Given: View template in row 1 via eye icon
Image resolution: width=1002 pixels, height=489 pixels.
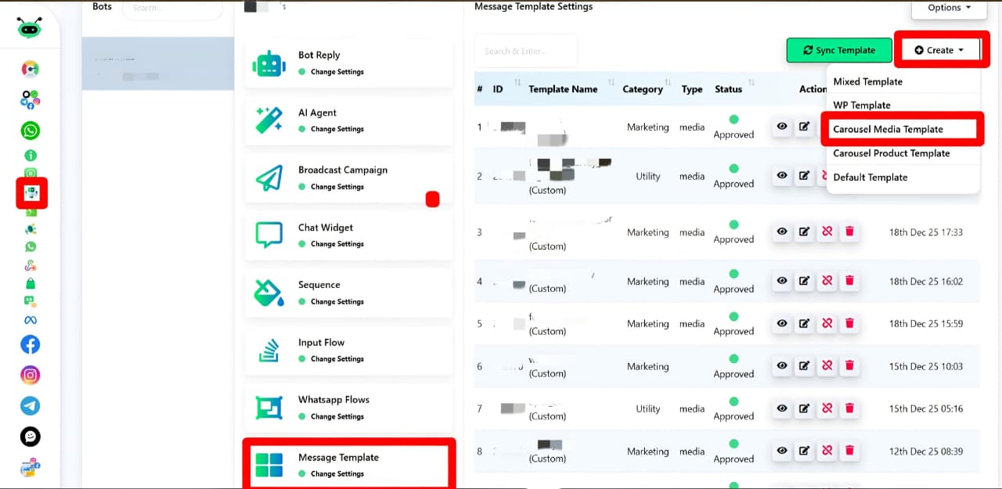Looking at the screenshot, I should [781, 127].
